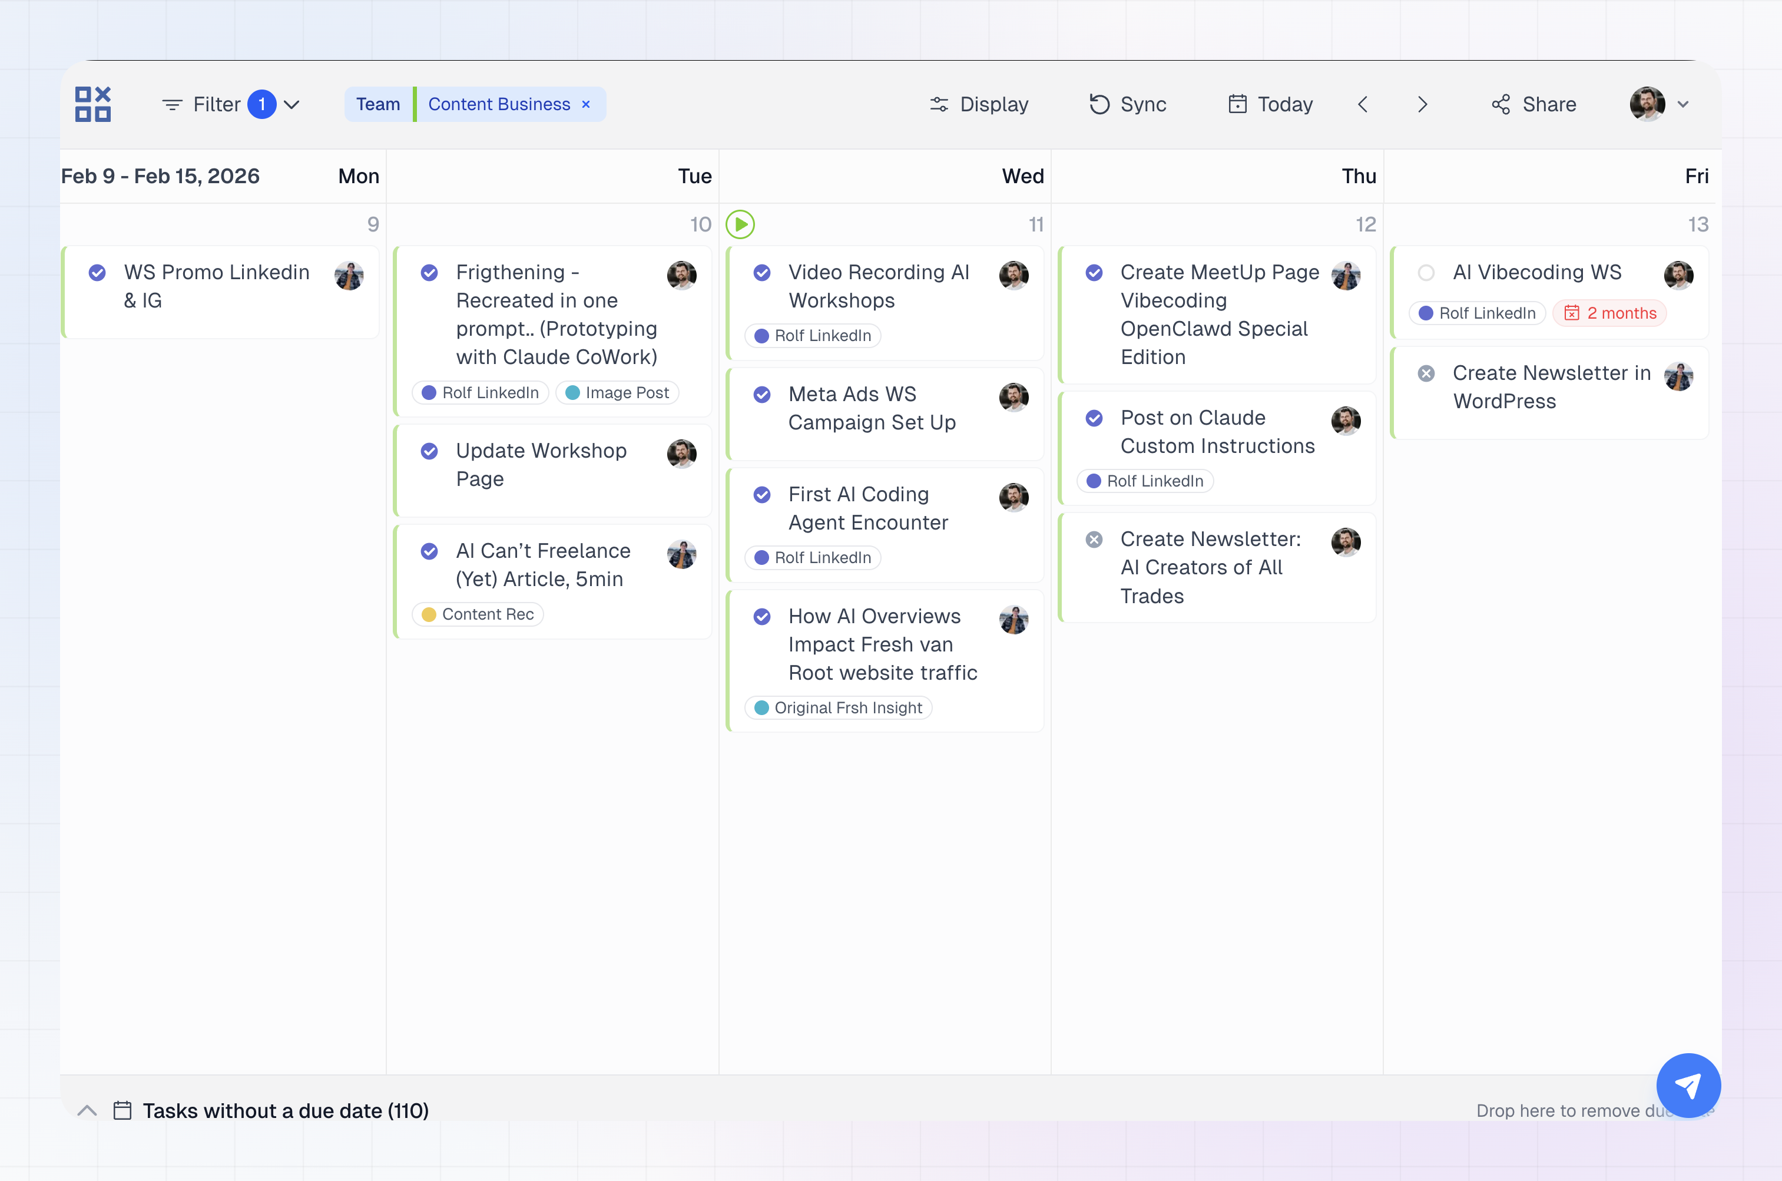Screen dimensions: 1782x1181
Task: Expand the profile dropdown chevron
Action: (1684, 105)
